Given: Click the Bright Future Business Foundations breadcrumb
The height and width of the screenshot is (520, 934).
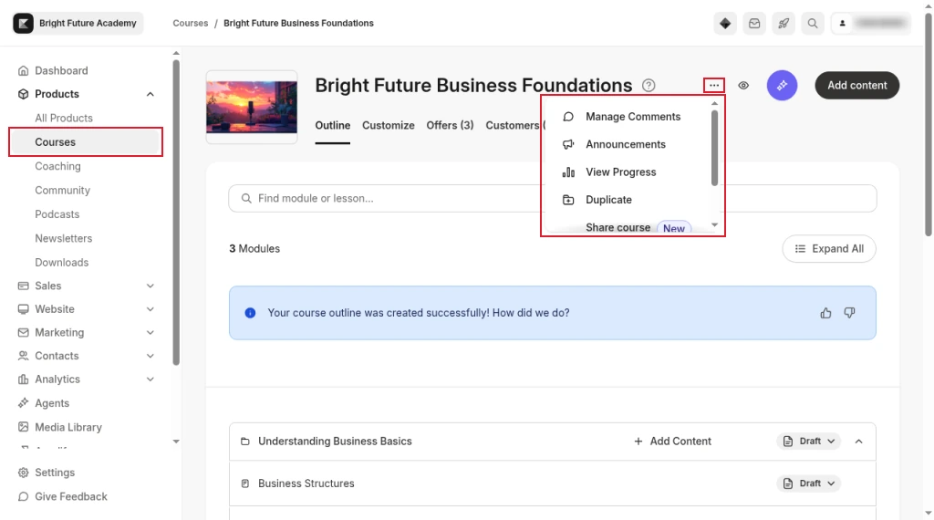Looking at the screenshot, I should pos(298,23).
